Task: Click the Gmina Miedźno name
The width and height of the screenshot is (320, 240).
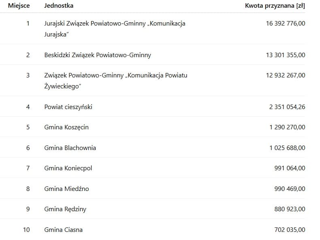Action: pos(66,189)
